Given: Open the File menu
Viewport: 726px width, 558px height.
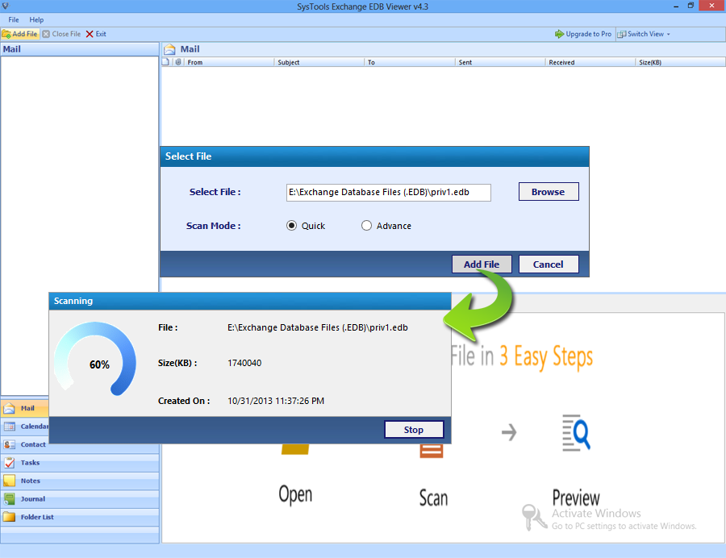Looking at the screenshot, I should coord(14,20).
